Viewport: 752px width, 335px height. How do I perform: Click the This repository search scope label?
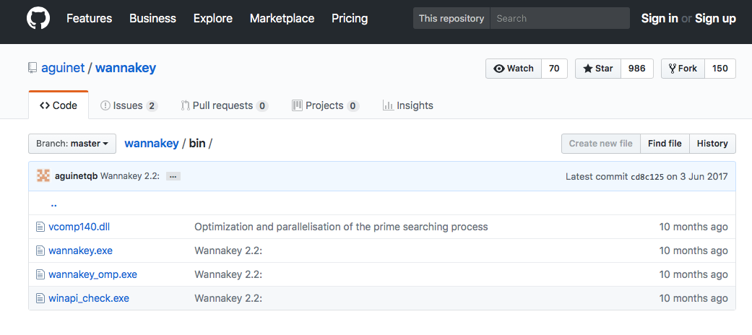click(451, 18)
